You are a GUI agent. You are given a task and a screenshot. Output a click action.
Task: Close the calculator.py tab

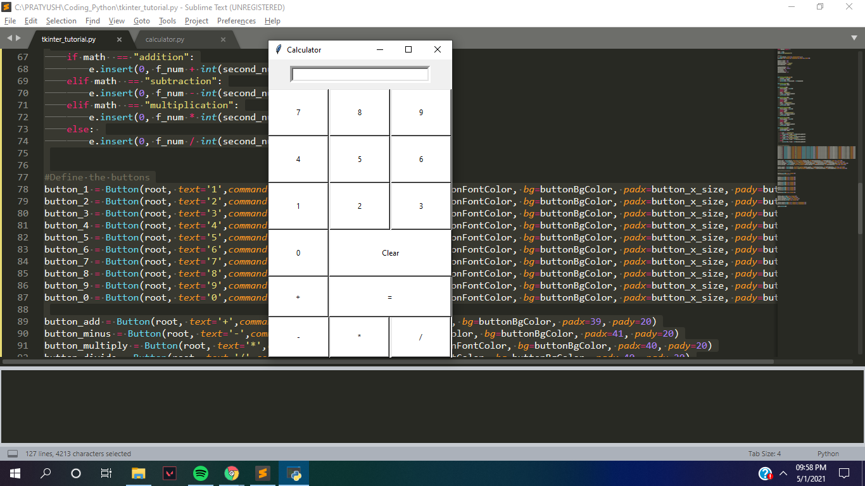click(x=223, y=39)
